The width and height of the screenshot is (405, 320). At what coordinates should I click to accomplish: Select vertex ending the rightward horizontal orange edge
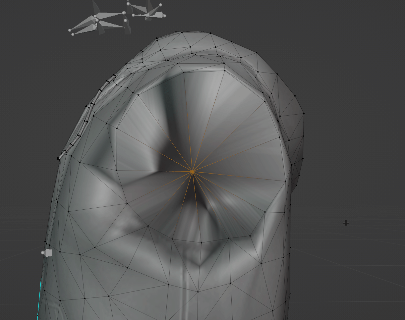(286, 181)
